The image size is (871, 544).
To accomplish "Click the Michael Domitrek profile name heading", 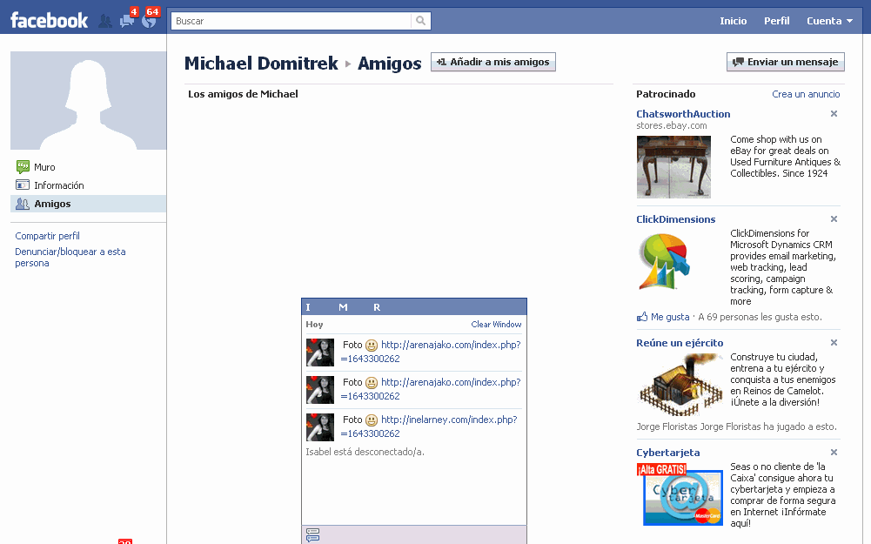I will (x=261, y=64).
